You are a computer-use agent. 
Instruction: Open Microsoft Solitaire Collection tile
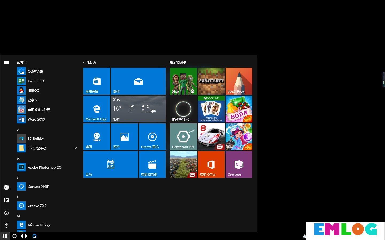pos(211,109)
